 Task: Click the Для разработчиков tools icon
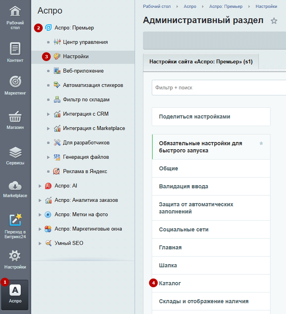(x=57, y=142)
